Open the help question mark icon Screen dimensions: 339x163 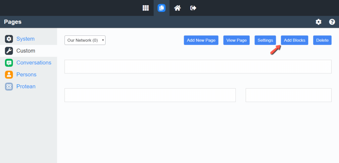click(332, 22)
